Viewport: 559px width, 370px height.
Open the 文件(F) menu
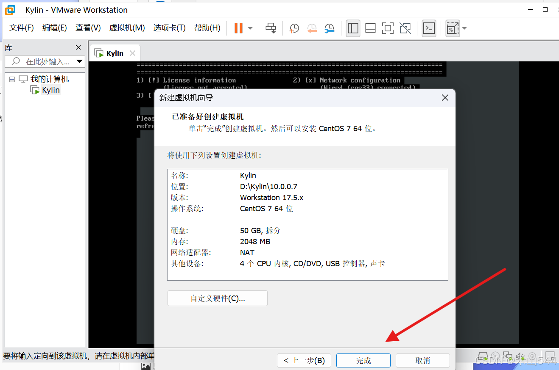coord(22,28)
